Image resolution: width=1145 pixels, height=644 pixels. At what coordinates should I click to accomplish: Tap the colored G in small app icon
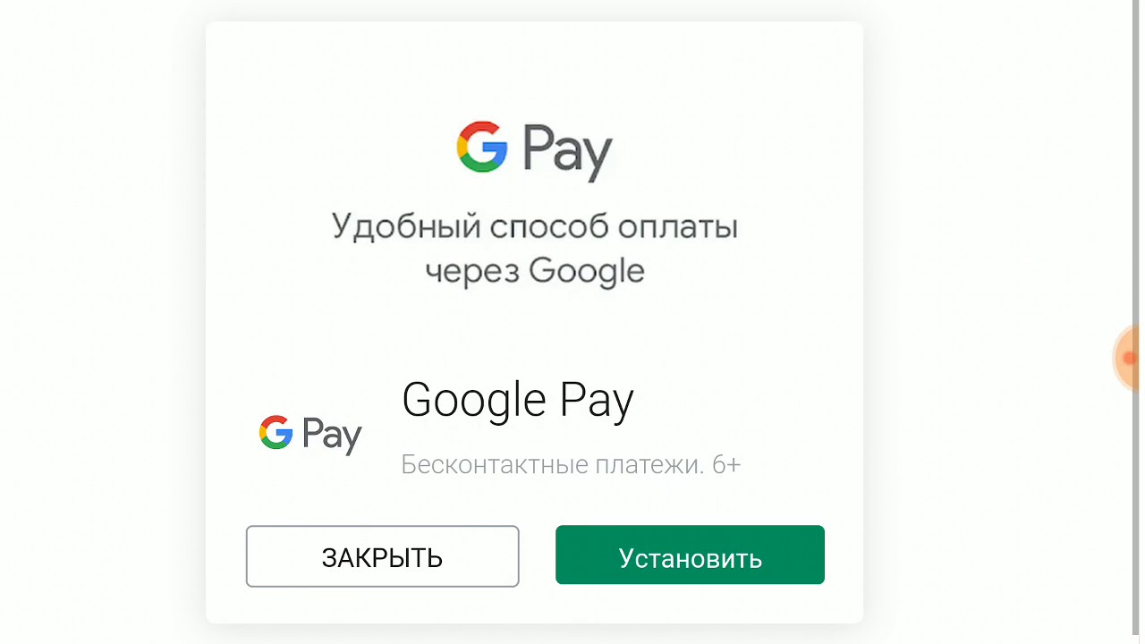click(x=276, y=432)
